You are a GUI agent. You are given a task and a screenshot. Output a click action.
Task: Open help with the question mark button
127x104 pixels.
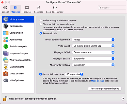click(x=123, y=99)
